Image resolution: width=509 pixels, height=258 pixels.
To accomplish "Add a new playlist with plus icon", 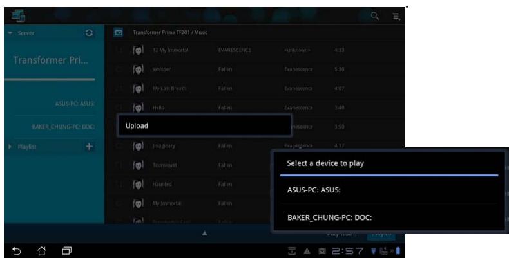I will (x=89, y=147).
